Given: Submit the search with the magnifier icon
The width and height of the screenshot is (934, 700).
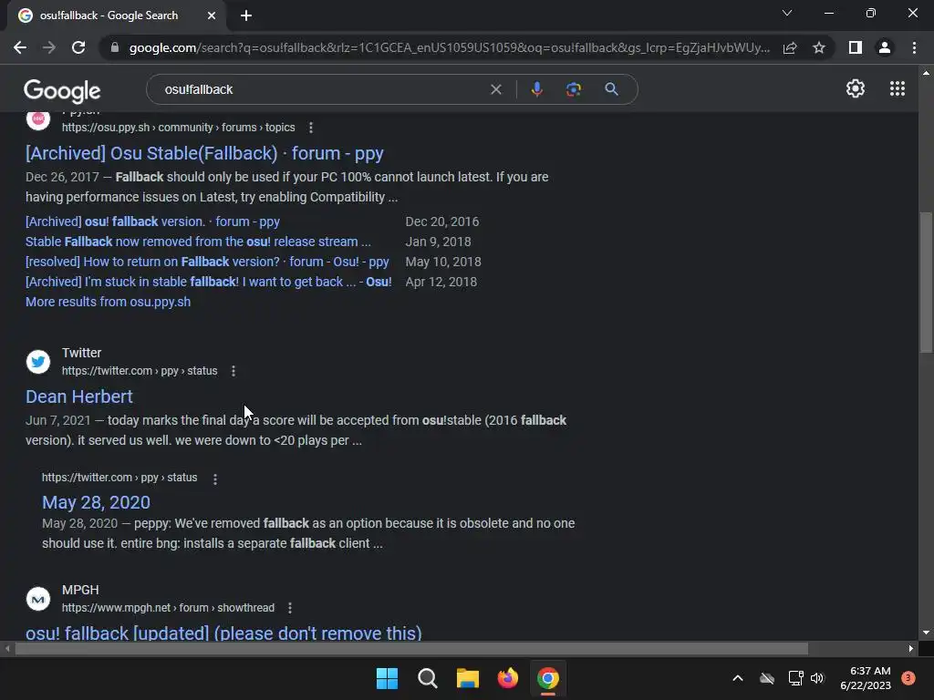Looking at the screenshot, I should (x=611, y=89).
